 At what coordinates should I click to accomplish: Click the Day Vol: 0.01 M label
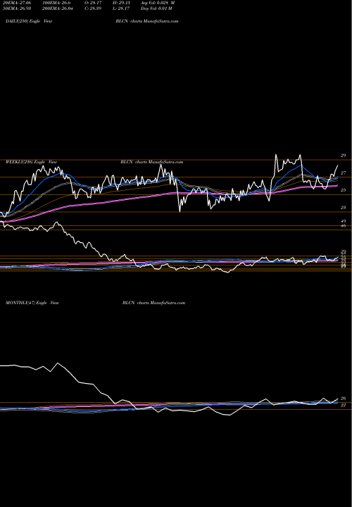tap(156, 8)
